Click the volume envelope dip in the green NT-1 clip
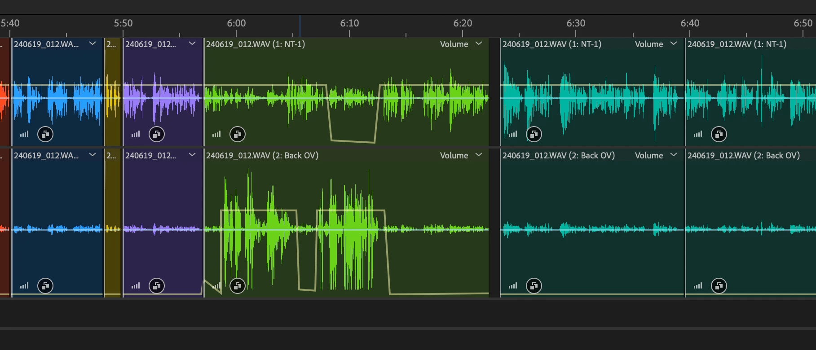 [x=353, y=141]
